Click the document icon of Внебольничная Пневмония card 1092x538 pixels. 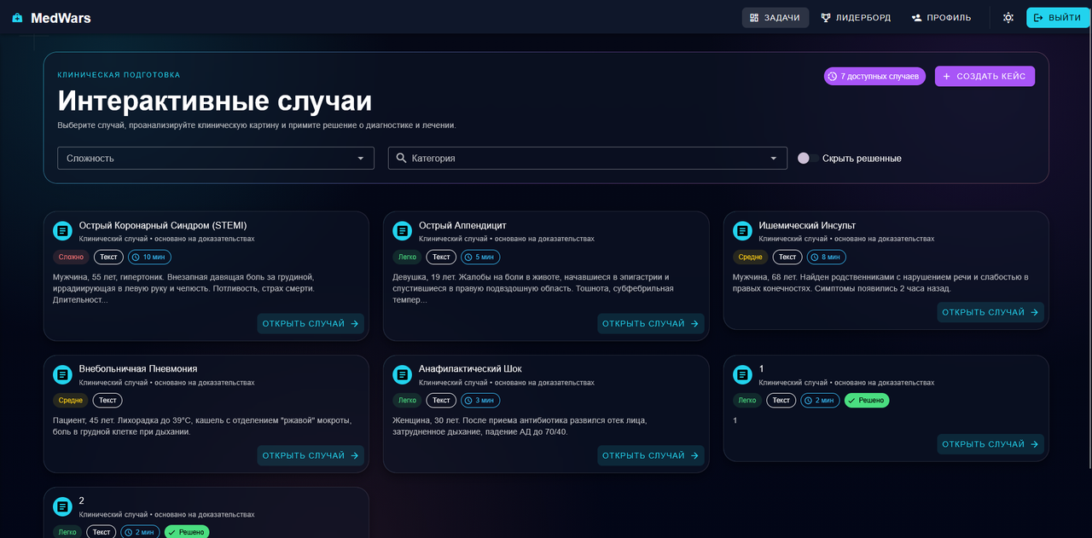click(62, 374)
